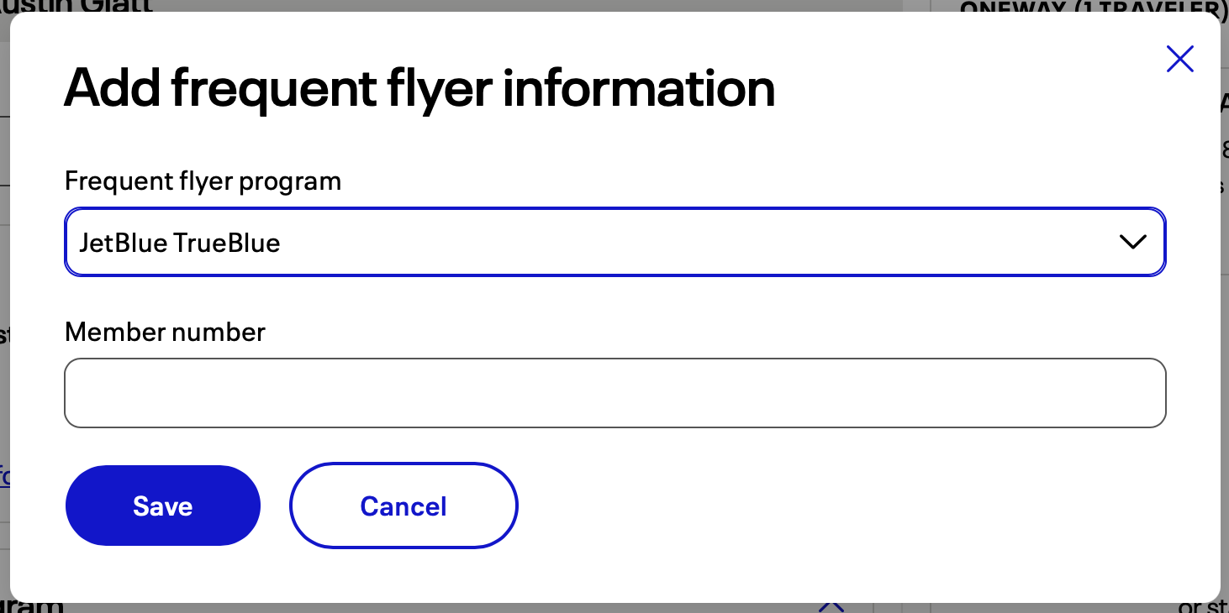The image size is (1229, 613).
Task: Click the word "Cancel" on the outlined button
Action: tap(404, 506)
